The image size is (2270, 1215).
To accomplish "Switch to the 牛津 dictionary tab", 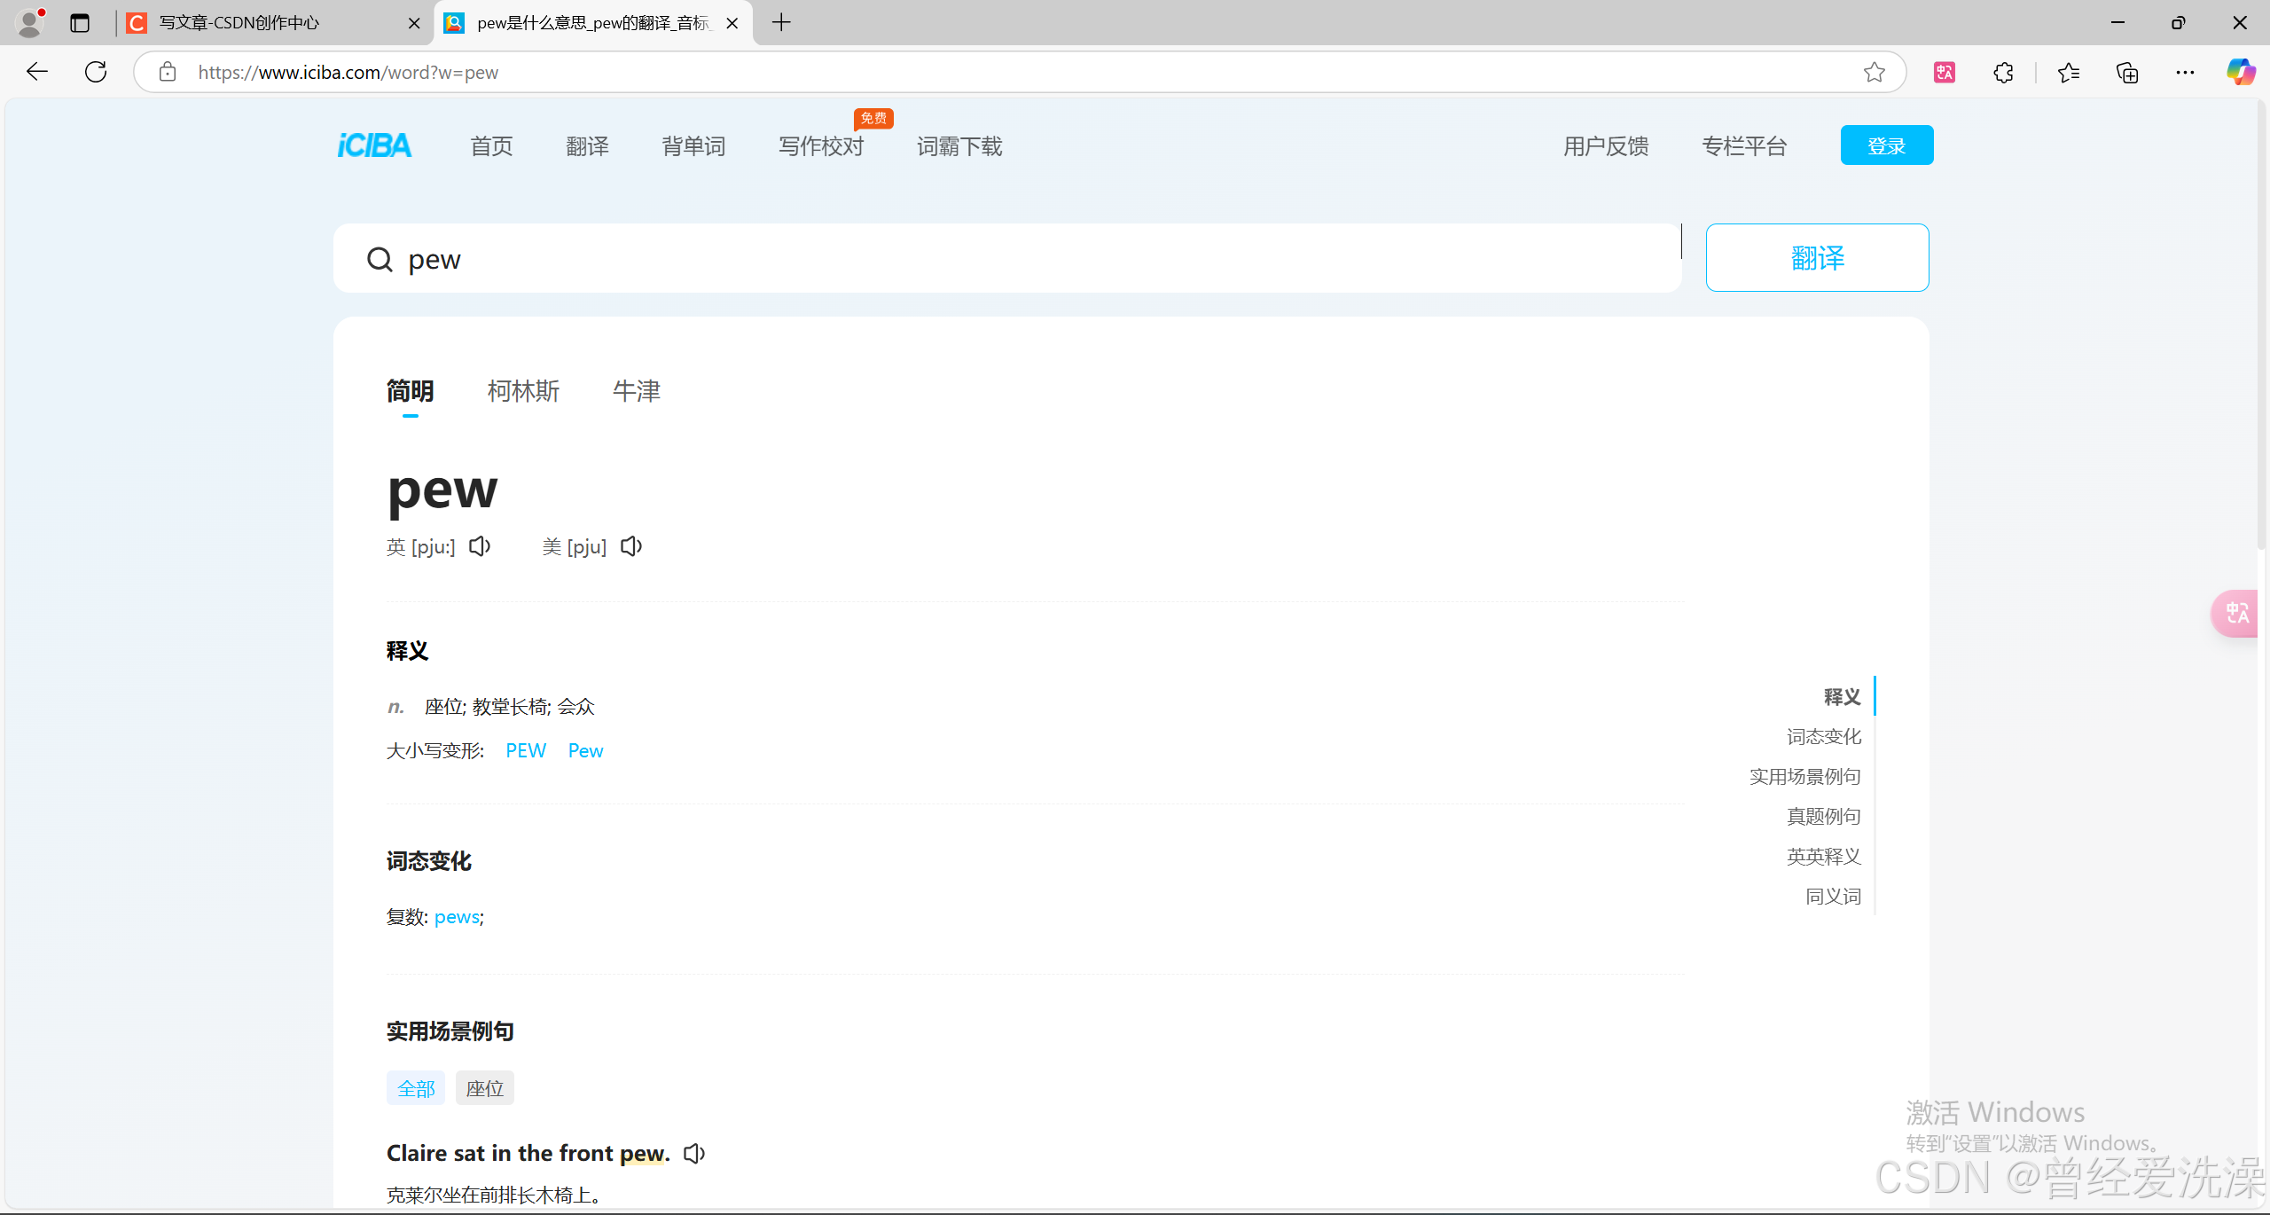I will (x=636, y=391).
